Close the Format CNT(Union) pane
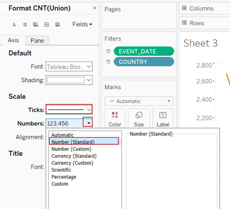This screenshot has width=230, height=209. (x=94, y=8)
